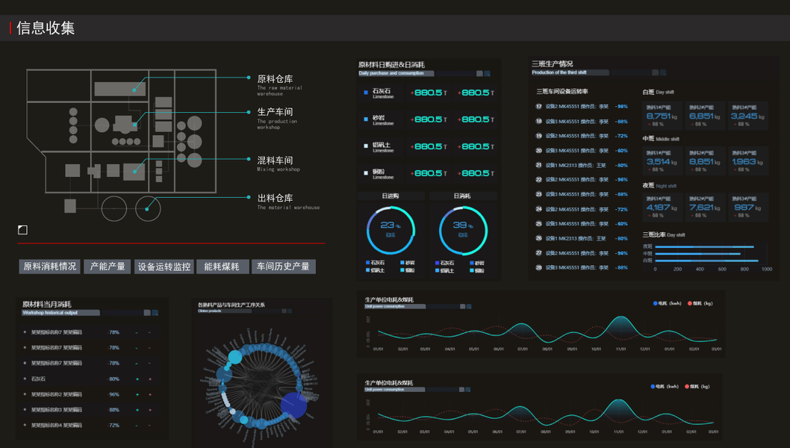Open the day shift 6,851 kg output card
790x448 pixels.
(705, 116)
